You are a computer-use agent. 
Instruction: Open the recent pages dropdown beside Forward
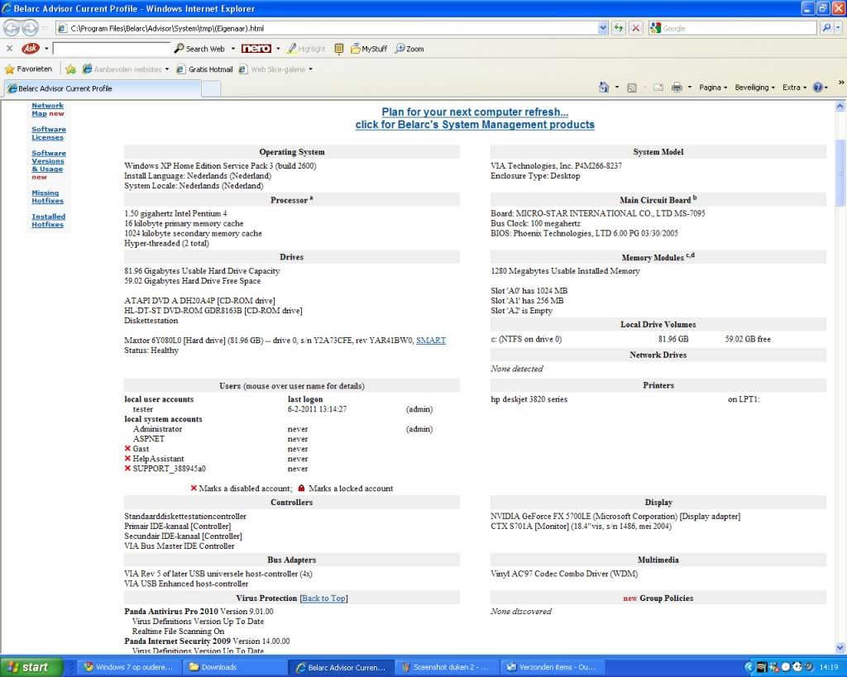[45, 28]
